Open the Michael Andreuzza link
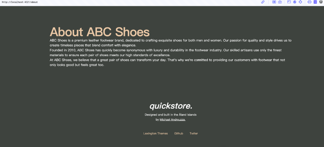 tap(172, 120)
